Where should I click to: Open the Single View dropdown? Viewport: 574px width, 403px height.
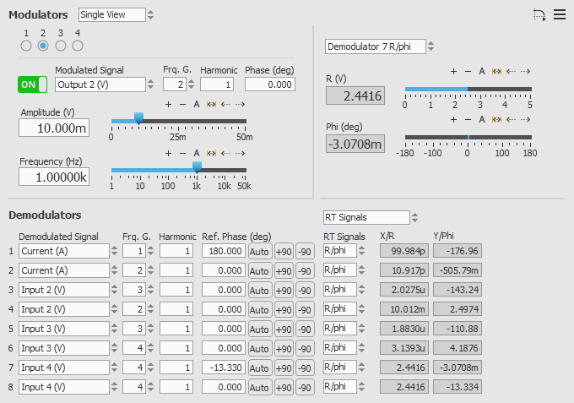116,14
